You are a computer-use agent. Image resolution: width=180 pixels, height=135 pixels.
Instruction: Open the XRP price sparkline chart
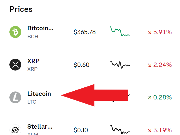(x=120, y=65)
